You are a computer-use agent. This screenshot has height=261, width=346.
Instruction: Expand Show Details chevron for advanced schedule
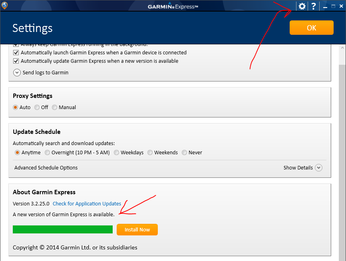pyautogui.click(x=318, y=167)
